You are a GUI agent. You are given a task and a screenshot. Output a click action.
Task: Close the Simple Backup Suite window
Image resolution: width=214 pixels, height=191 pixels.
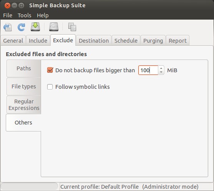(7, 6)
